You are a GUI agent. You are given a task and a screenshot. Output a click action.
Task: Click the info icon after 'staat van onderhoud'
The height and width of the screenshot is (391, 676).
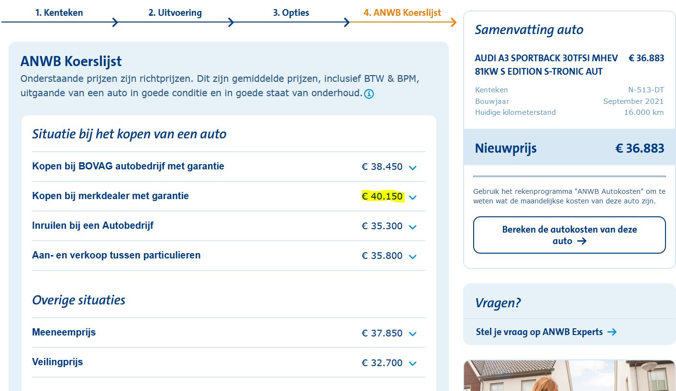click(369, 94)
